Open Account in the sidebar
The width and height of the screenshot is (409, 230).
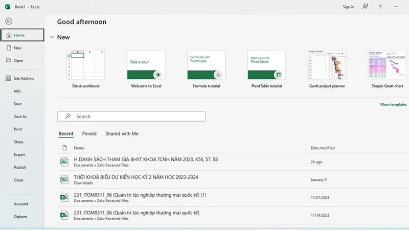click(x=21, y=204)
